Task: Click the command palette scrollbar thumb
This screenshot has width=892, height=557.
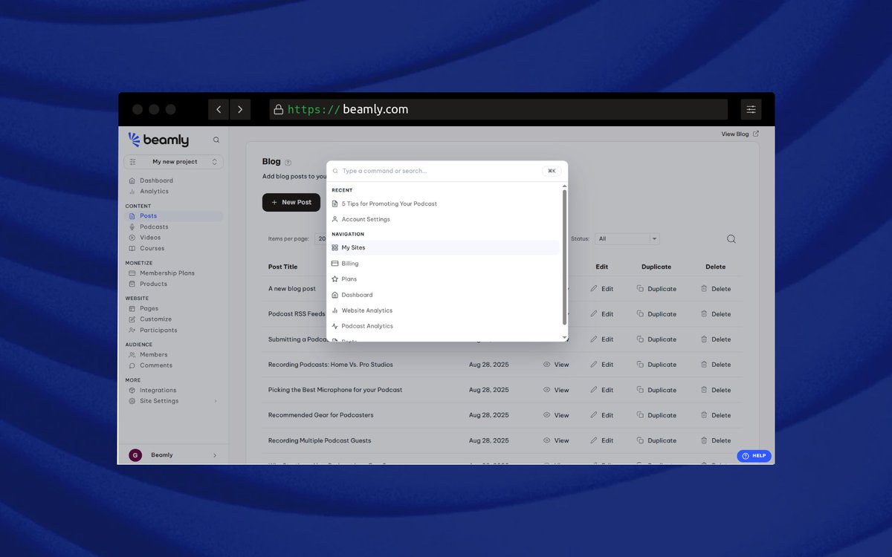Action: click(564, 256)
